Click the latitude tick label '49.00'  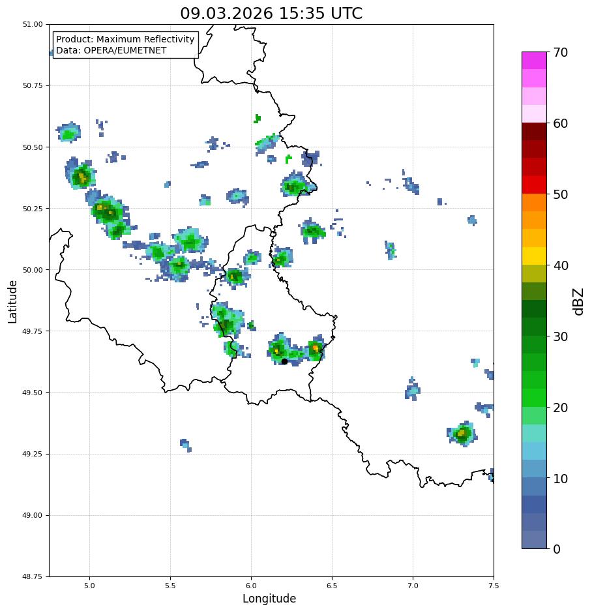(33, 515)
